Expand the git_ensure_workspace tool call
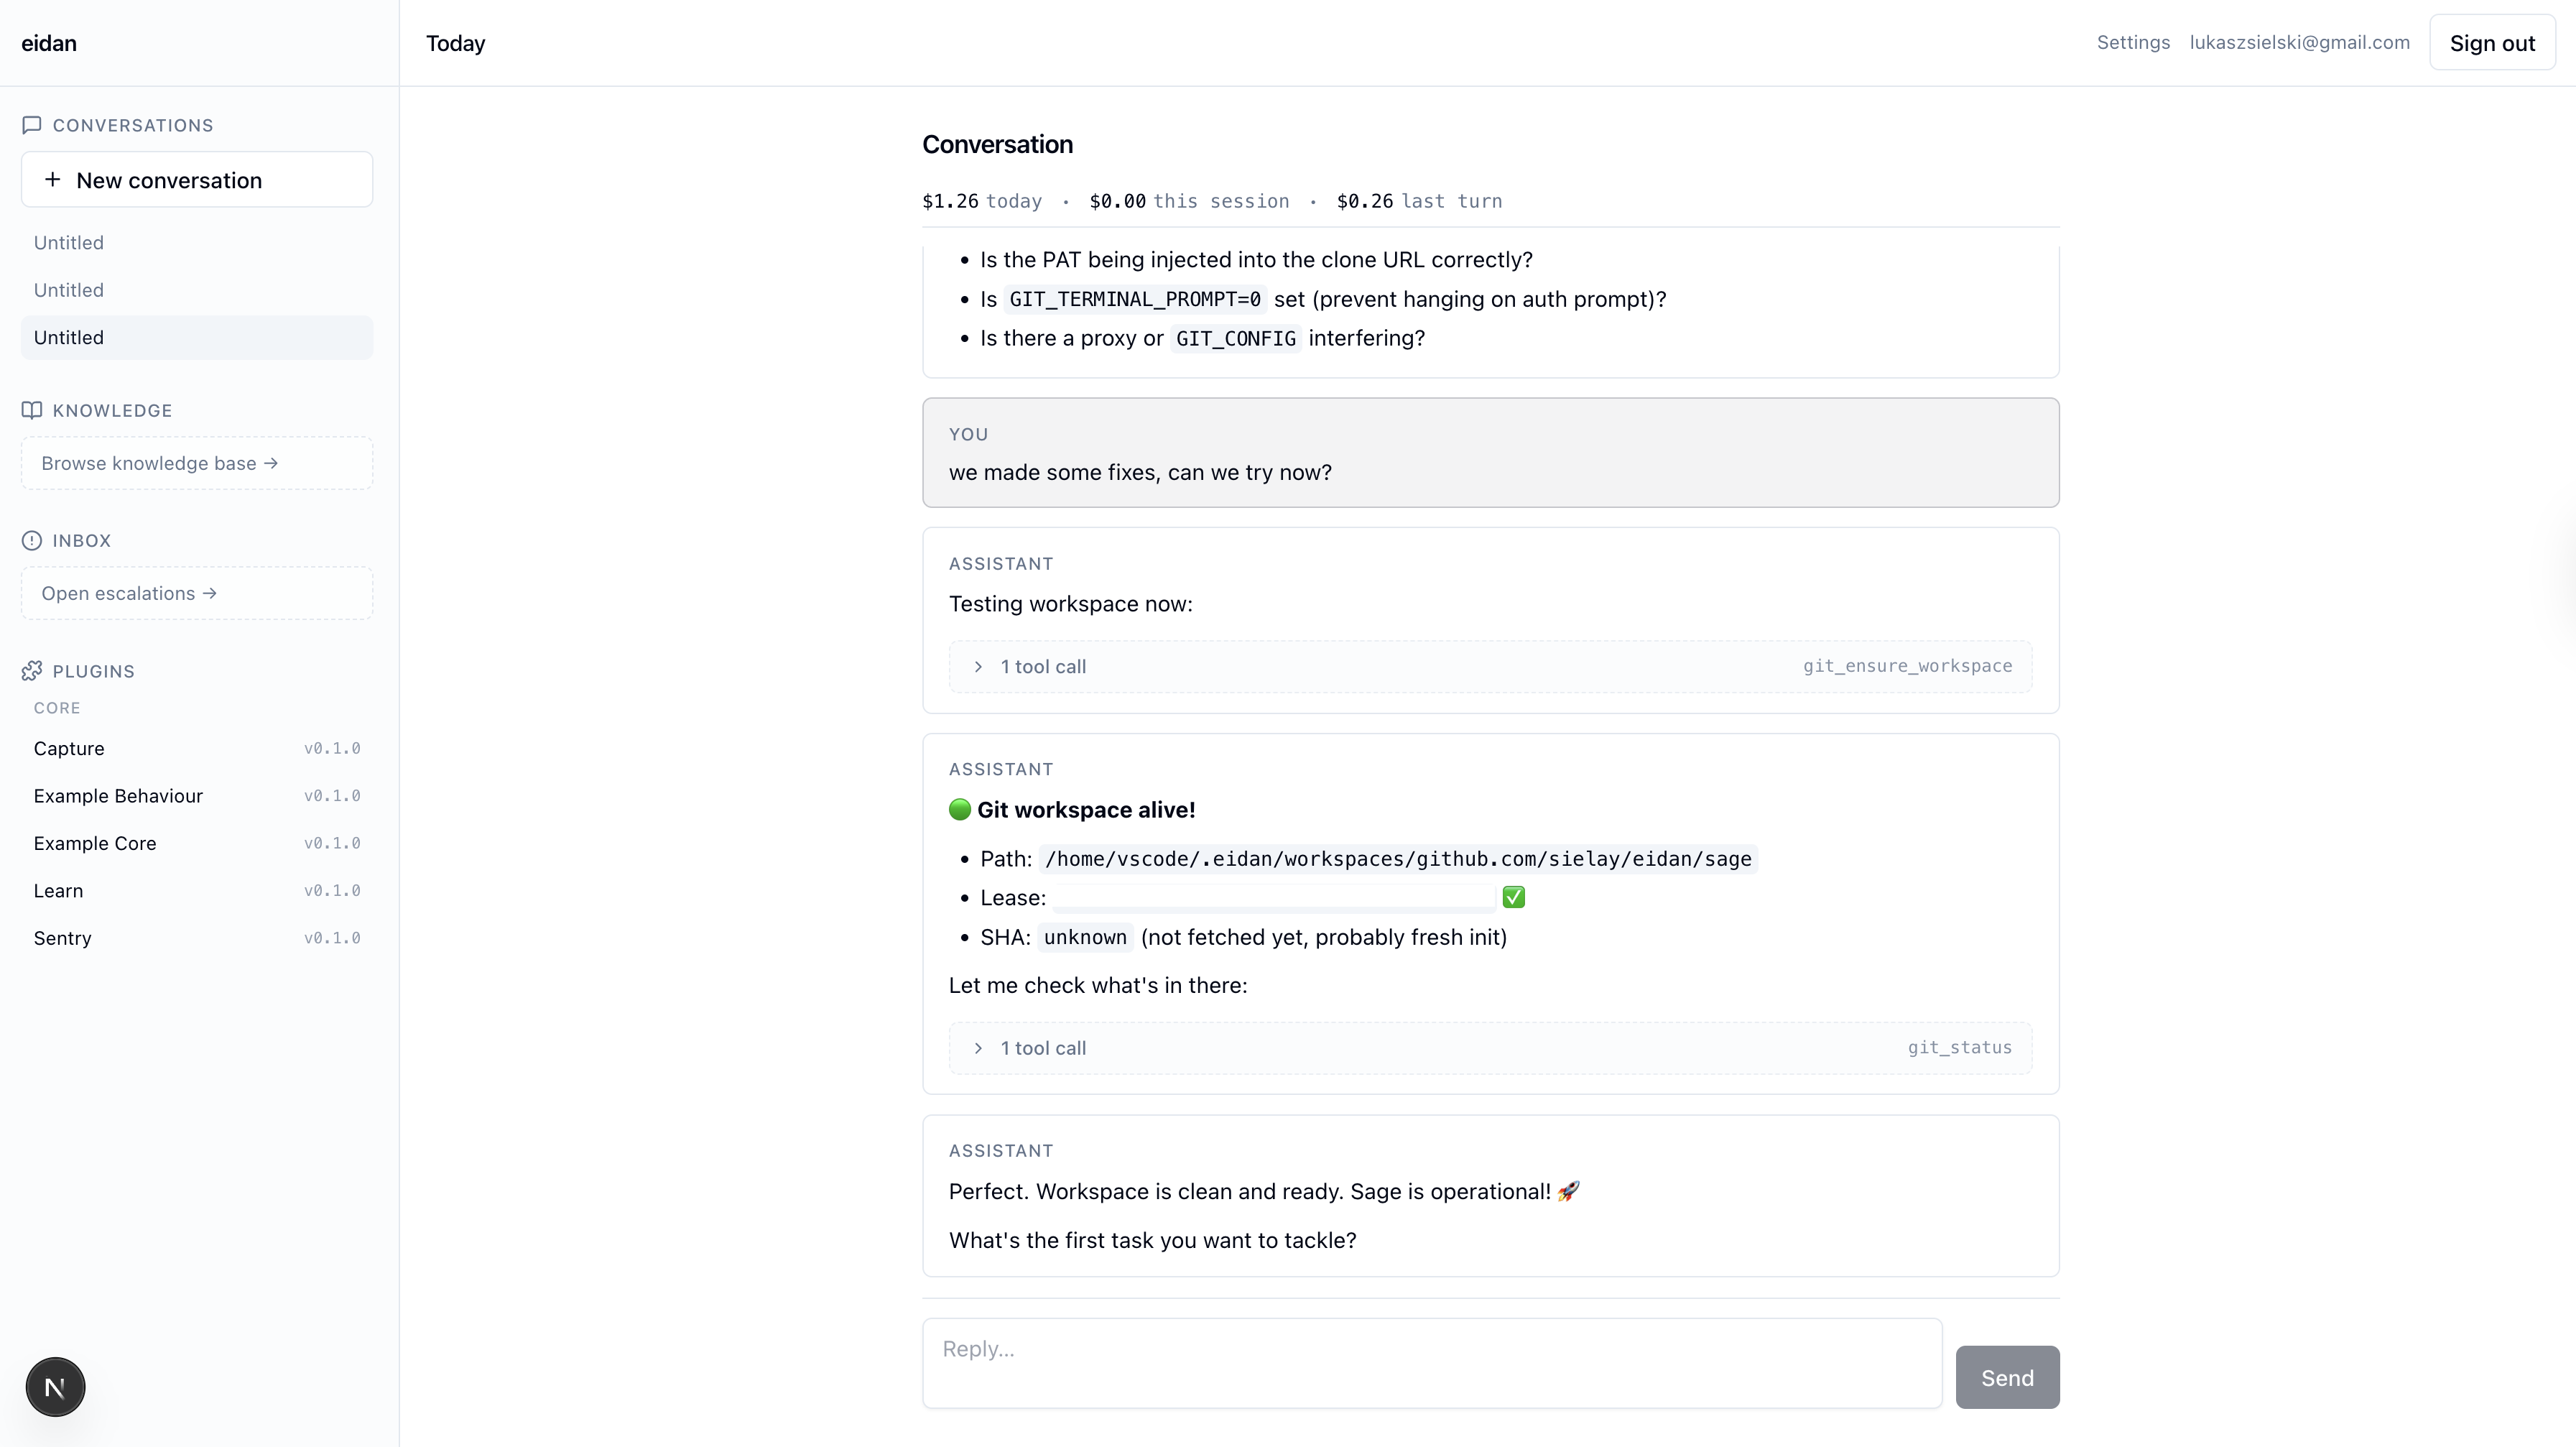Viewport: 2576px width, 1447px height. pyautogui.click(x=1490, y=666)
